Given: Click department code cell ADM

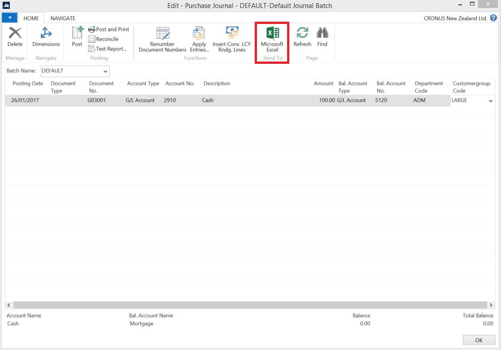Looking at the screenshot, I should coord(419,100).
